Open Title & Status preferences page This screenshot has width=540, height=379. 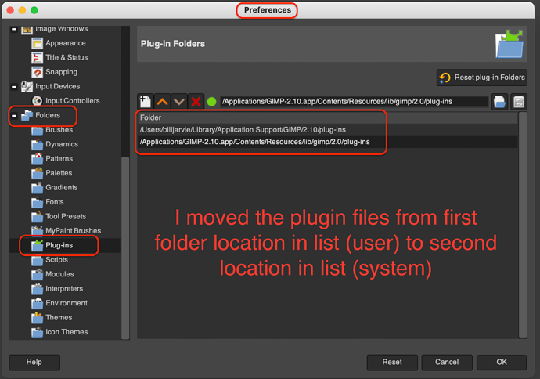(x=67, y=57)
